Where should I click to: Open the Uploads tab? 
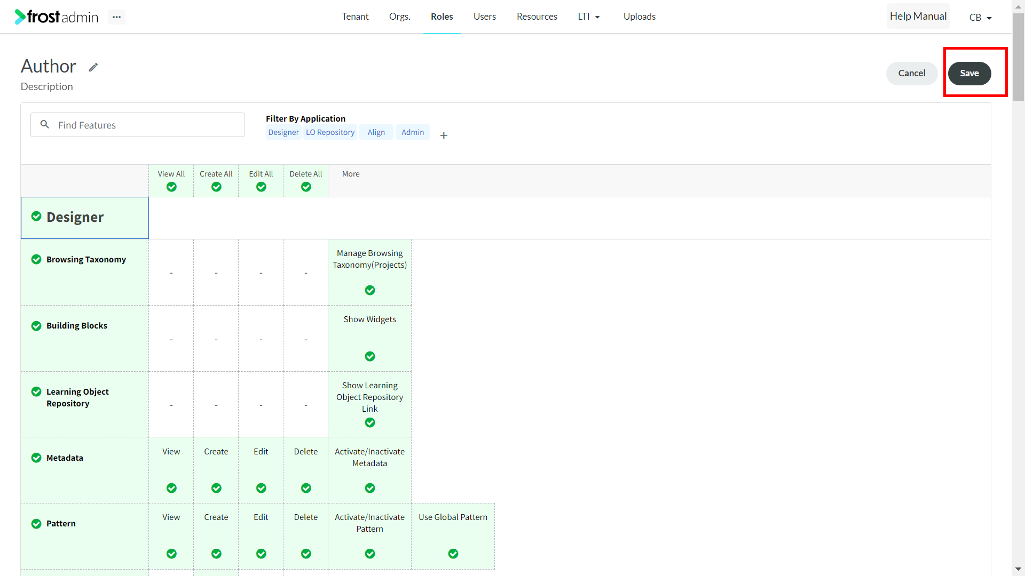pyautogui.click(x=640, y=17)
